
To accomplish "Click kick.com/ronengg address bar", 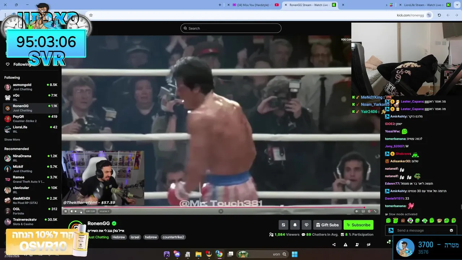I will tap(410, 15).
